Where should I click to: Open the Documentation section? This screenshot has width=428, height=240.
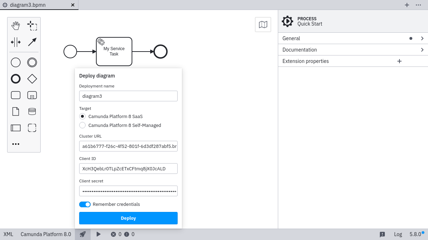click(x=352, y=50)
